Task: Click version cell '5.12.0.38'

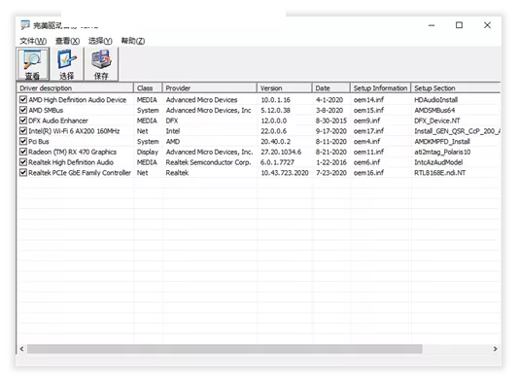Action: 275,110
